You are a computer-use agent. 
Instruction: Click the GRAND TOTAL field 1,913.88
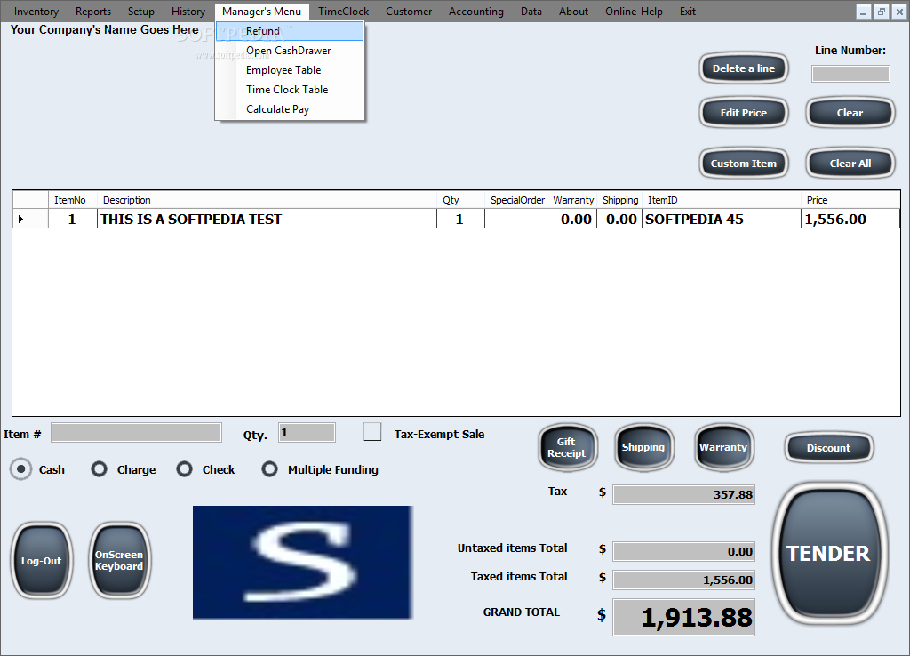(684, 617)
